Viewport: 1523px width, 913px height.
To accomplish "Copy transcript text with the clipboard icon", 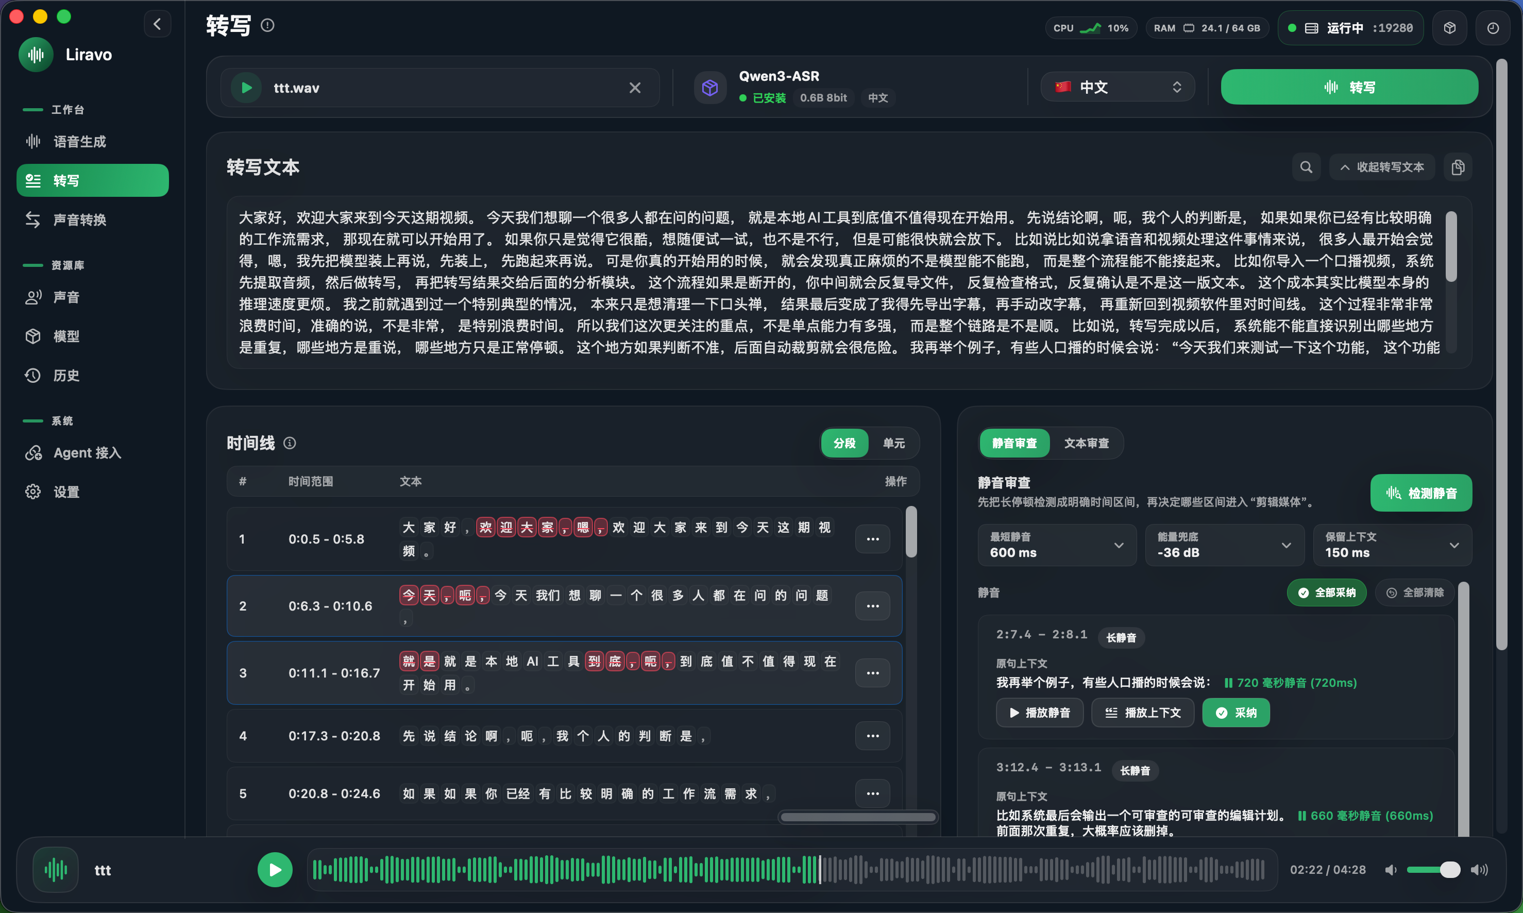I will [1457, 167].
